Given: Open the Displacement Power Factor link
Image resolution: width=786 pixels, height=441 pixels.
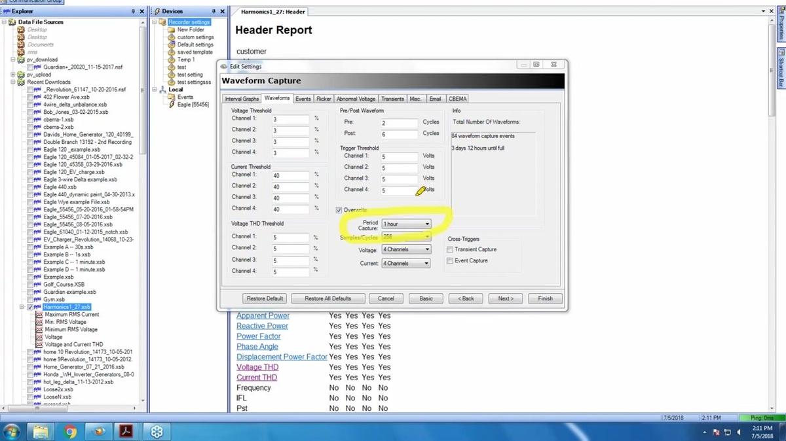Looking at the screenshot, I should point(282,357).
